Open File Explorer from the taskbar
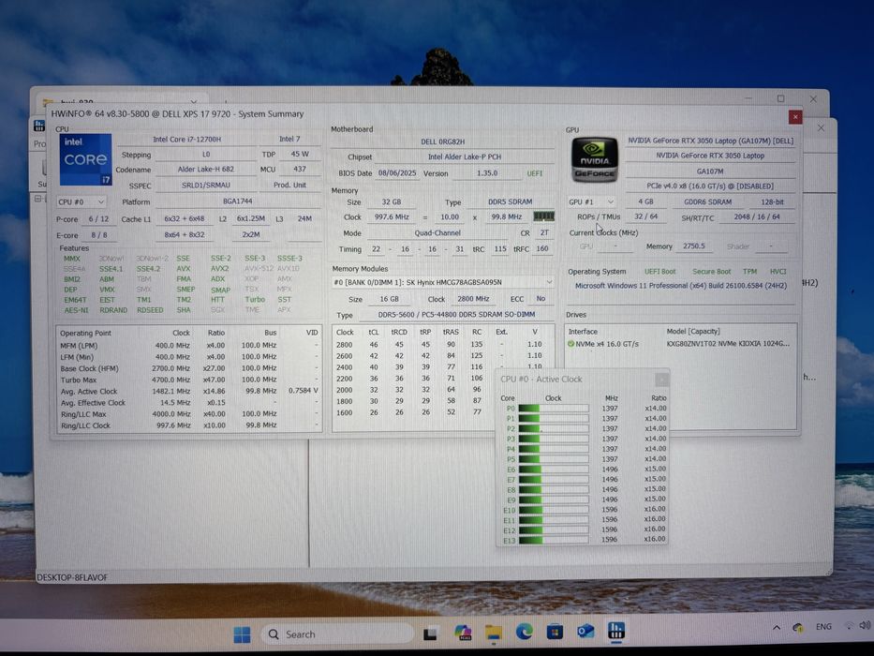 coord(494,633)
